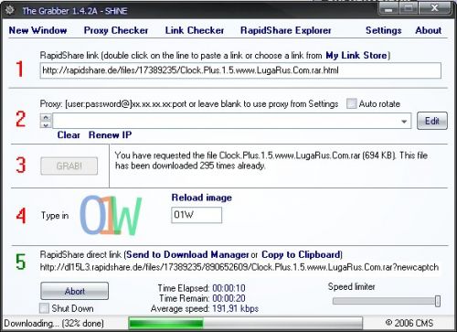Image resolution: width=457 pixels, height=332 pixels.
Task: Abort the current download
Action: pyautogui.click(x=74, y=291)
